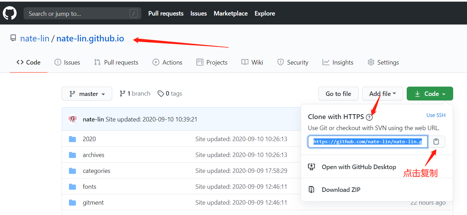Open the nate-lin owner profile link
This screenshot has width=467, height=215.
pos(35,38)
